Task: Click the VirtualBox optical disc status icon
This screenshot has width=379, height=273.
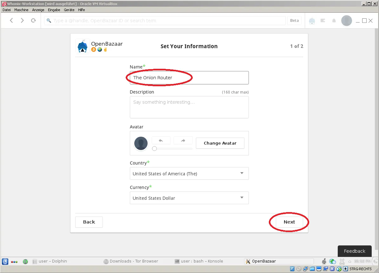Action: (x=299, y=269)
